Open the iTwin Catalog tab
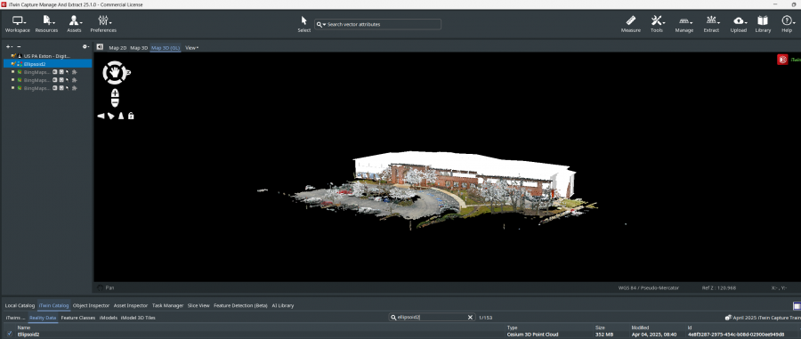The image size is (801, 339). (53, 305)
